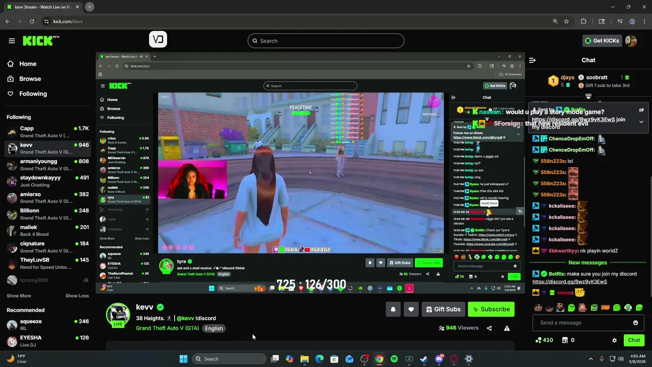
Task: Click kevv's LIVE avatar below the video
Action: [118, 316]
